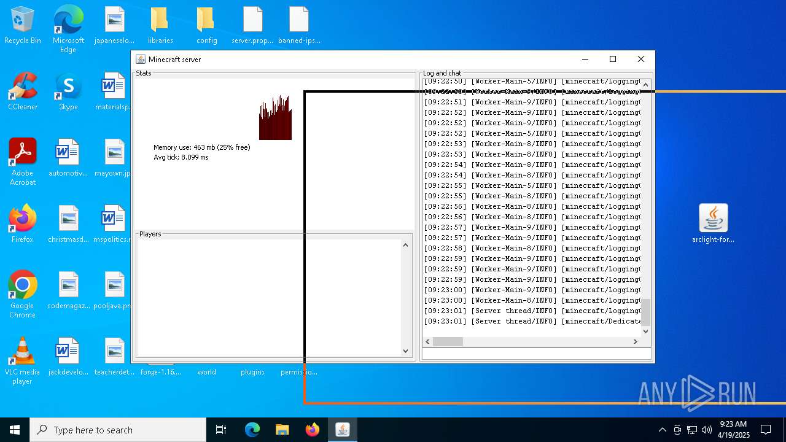This screenshot has height=442, width=786.
Task: Click Players list scroll down arrow
Action: pos(405,351)
